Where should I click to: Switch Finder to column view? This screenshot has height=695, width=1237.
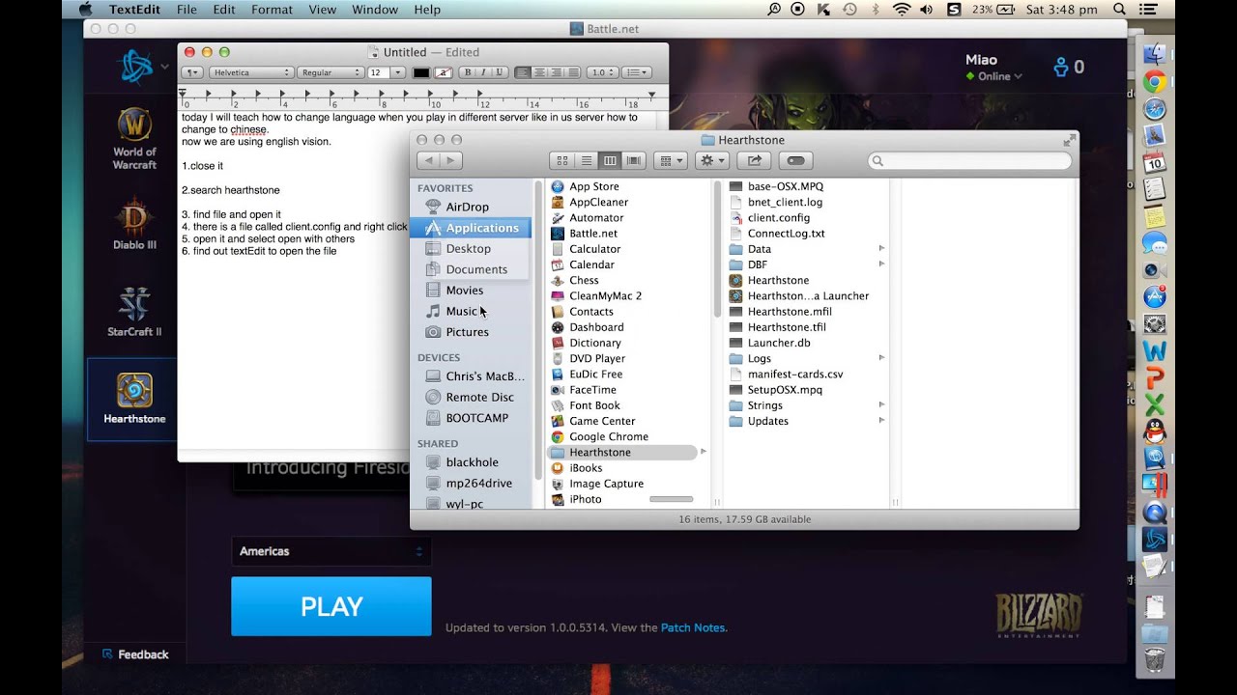(610, 160)
